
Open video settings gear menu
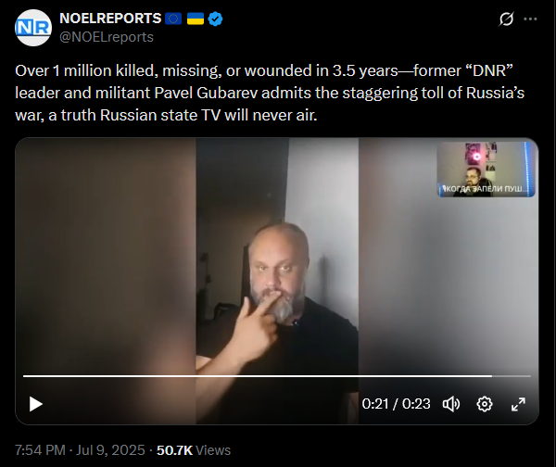point(485,404)
